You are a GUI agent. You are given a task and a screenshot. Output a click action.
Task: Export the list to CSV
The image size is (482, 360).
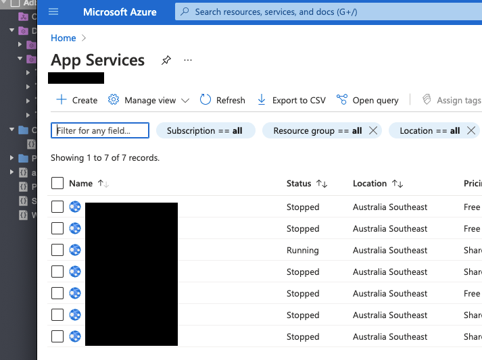coord(299,100)
